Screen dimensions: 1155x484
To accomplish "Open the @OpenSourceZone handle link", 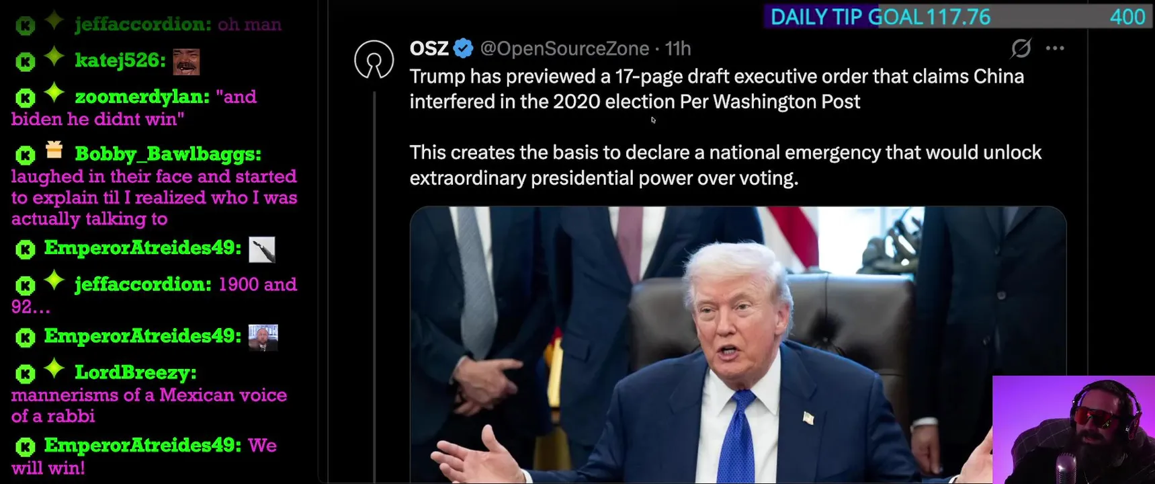I will (564, 48).
